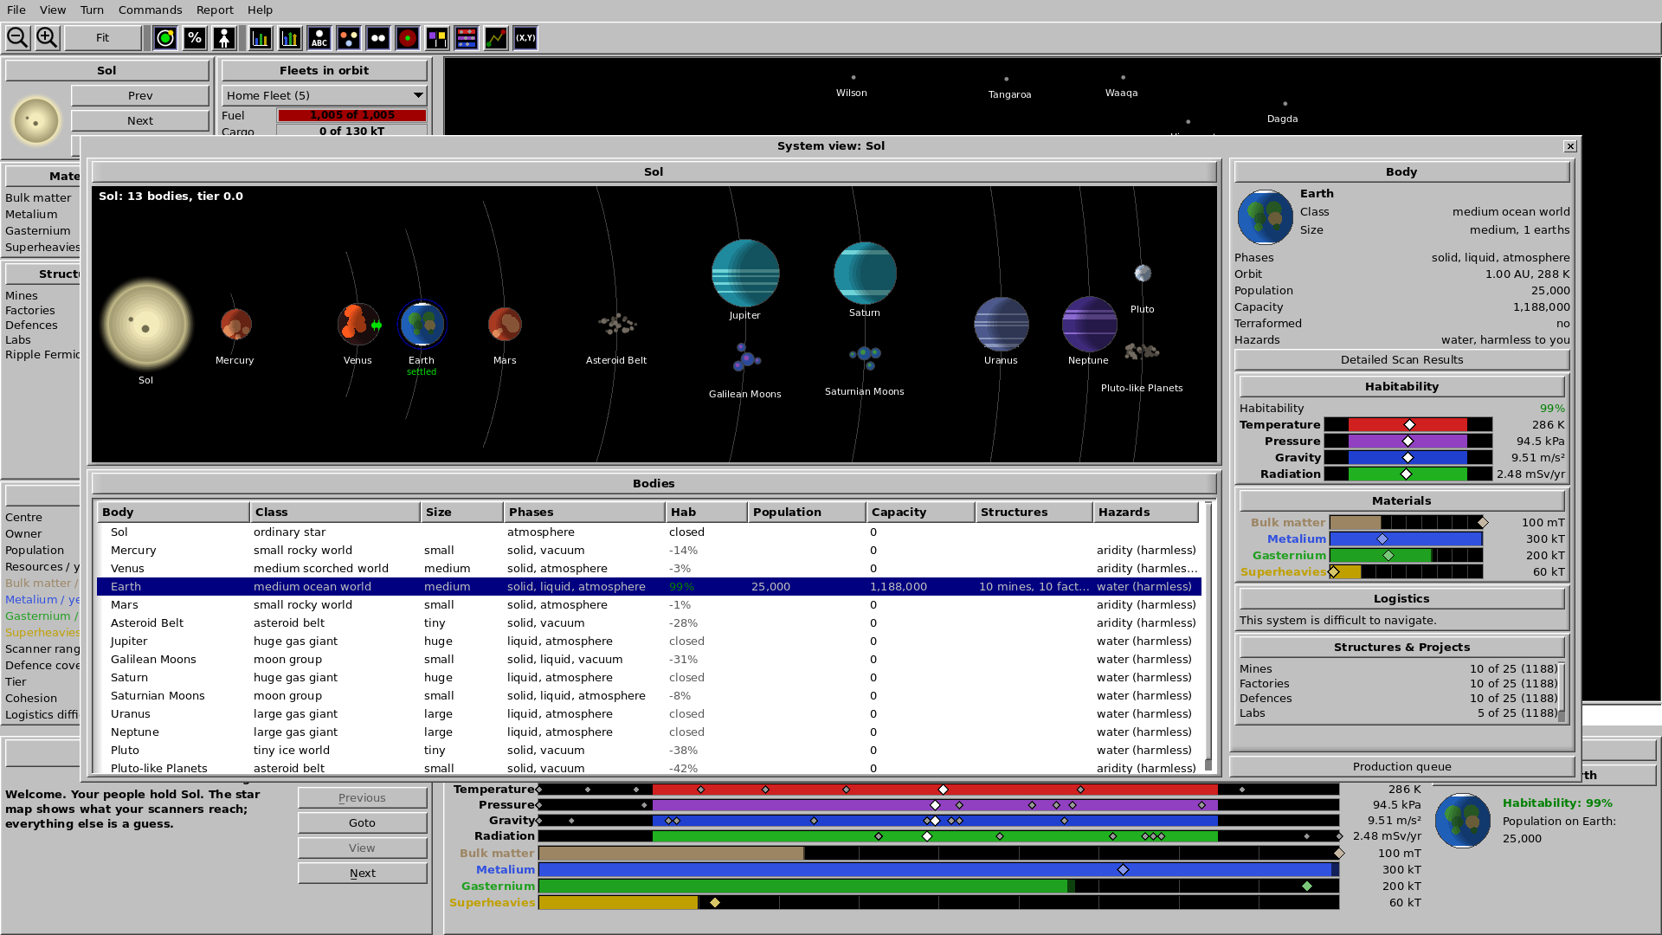Open the Commands menu
1662x935 pixels.
click(x=151, y=10)
